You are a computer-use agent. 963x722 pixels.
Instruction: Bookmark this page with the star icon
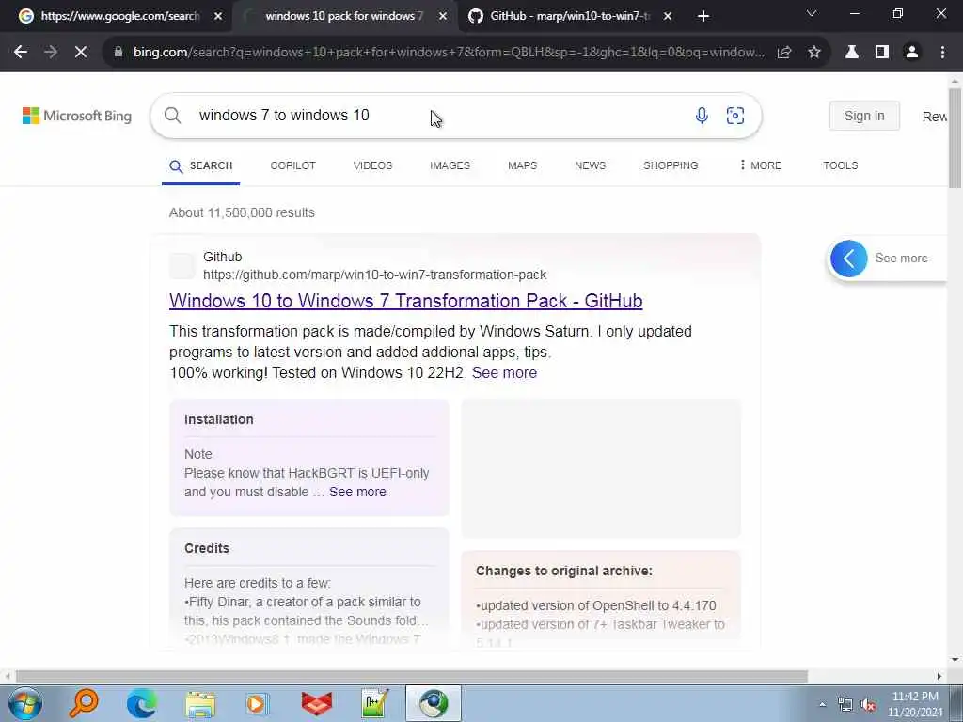(x=814, y=53)
